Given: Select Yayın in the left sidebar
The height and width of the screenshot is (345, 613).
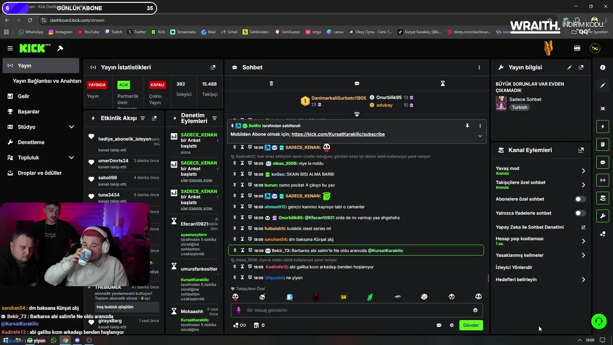Looking at the screenshot, I should pos(40,66).
